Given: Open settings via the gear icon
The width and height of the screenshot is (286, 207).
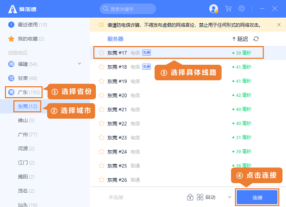Looking at the screenshot, I should click(x=242, y=9).
